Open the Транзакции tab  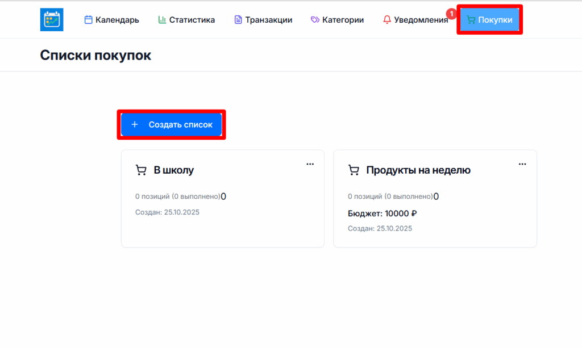(264, 19)
